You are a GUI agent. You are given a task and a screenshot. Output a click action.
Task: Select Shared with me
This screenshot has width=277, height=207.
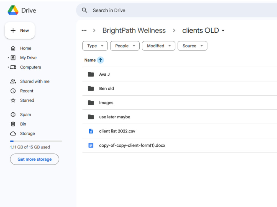tap(35, 81)
